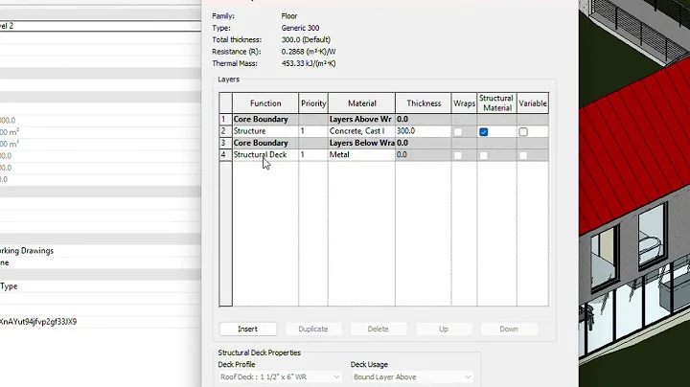This screenshot has height=387, width=690.
Task: Click priority value of Structural Deck row
Action: pyautogui.click(x=313, y=155)
